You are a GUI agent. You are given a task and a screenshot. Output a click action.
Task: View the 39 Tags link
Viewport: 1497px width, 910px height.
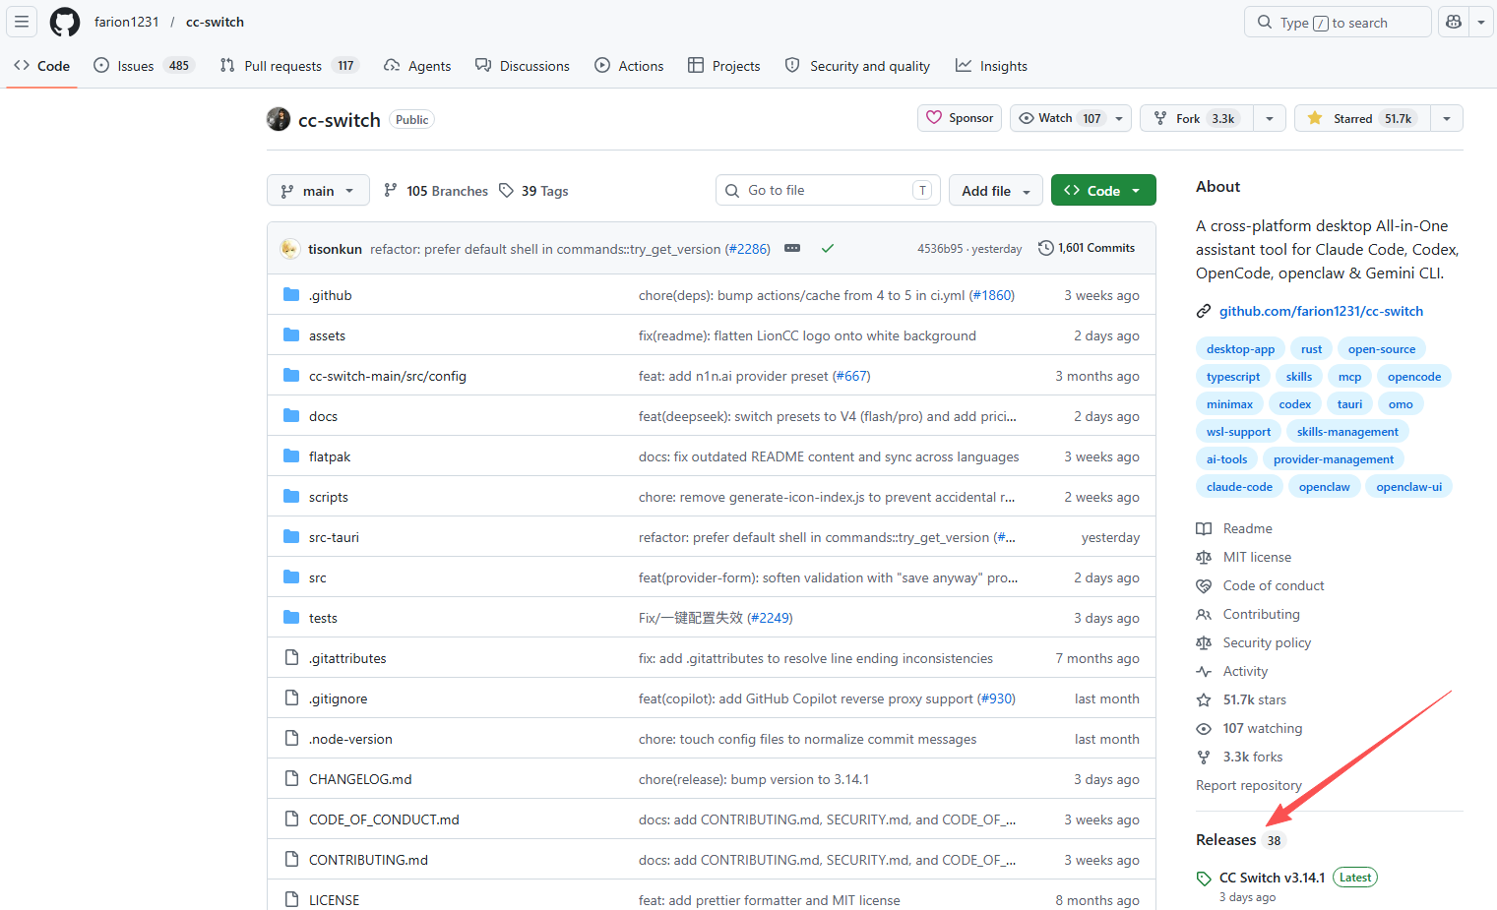pyautogui.click(x=533, y=191)
